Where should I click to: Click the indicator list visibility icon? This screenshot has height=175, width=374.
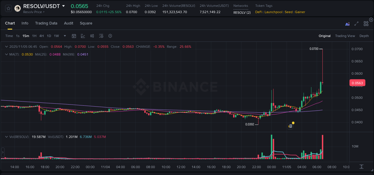click(101, 36)
